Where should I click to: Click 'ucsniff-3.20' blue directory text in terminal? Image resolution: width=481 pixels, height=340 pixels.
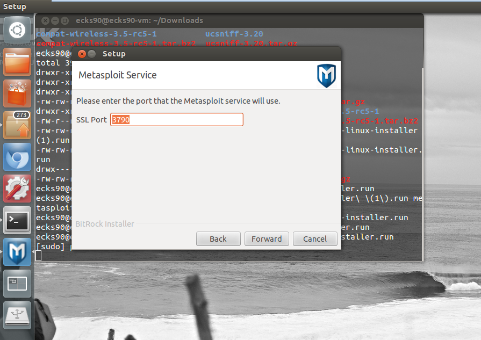(234, 34)
